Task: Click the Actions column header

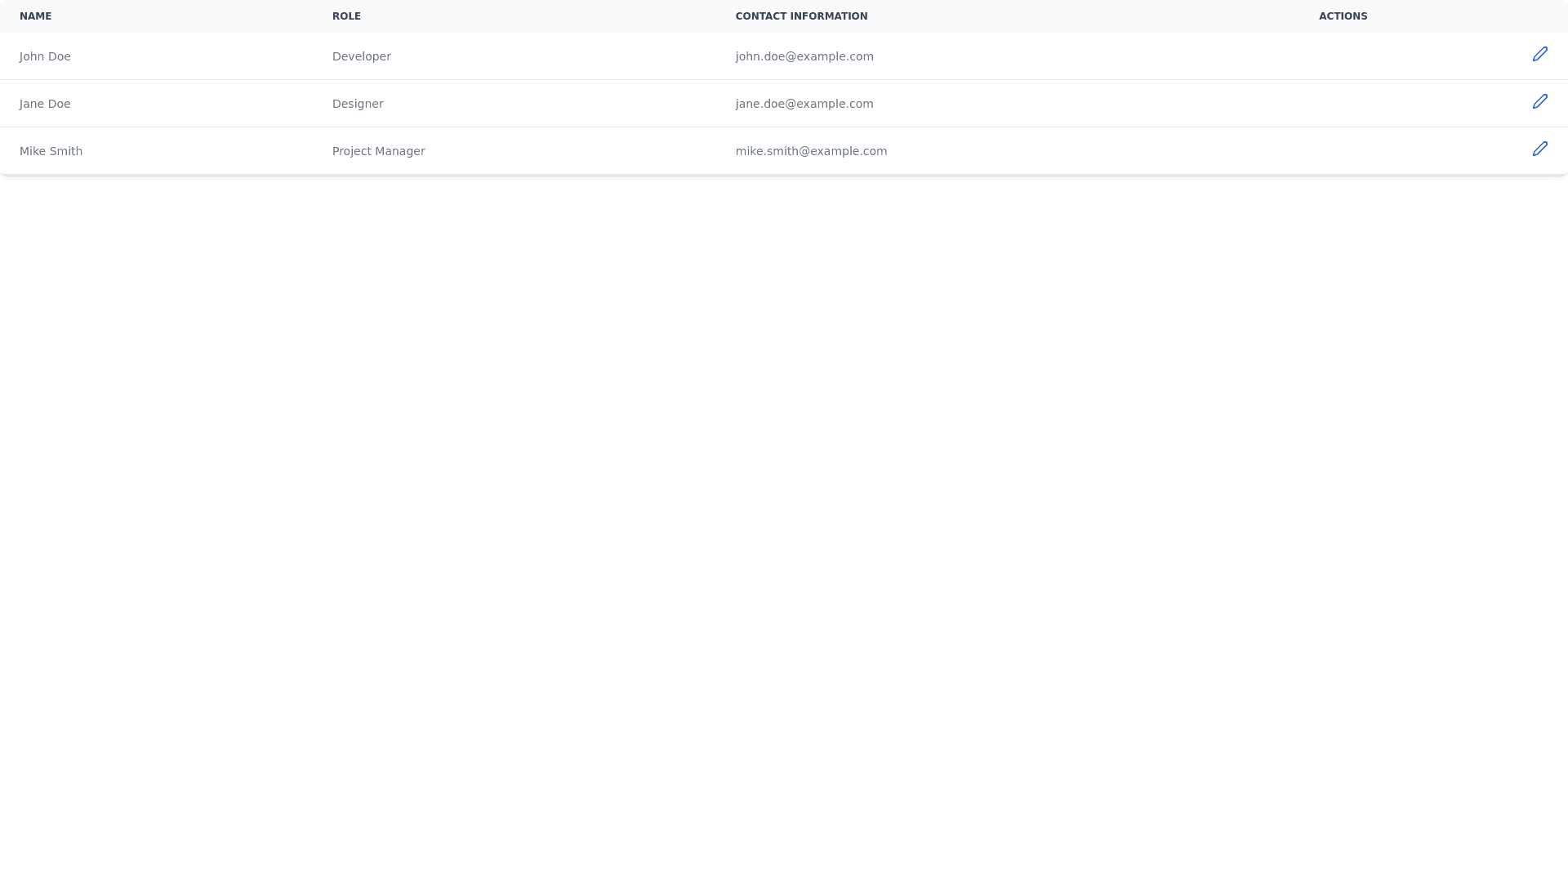Action: point(1343,16)
